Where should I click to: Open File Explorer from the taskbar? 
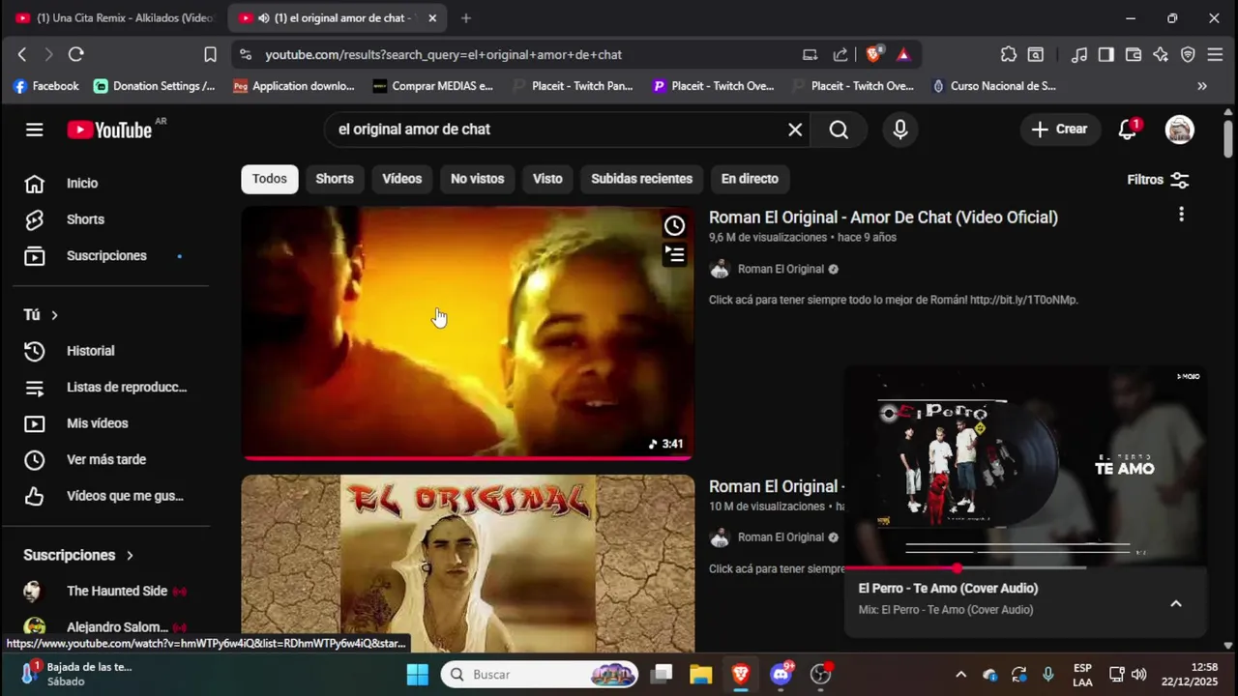(x=700, y=674)
